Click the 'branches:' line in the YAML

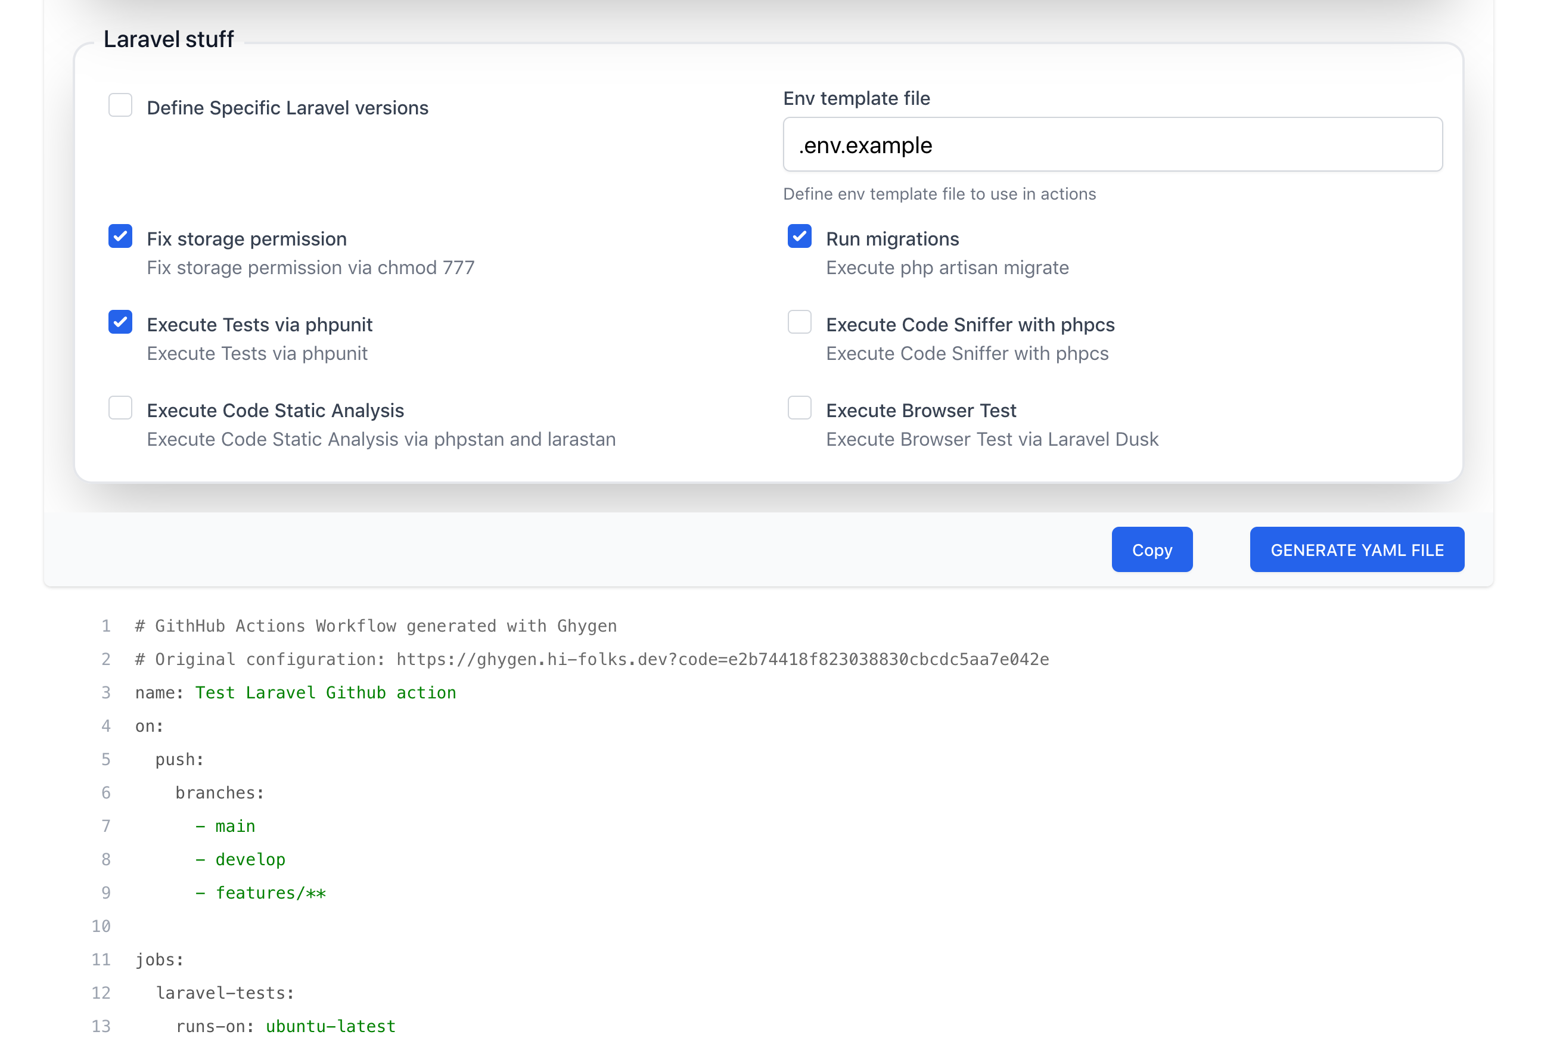pos(220,793)
